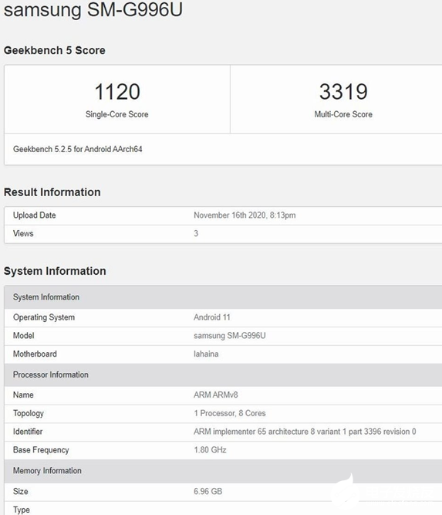Select the November 16th 2020 upload date
The image size is (442, 515).
(x=245, y=215)
